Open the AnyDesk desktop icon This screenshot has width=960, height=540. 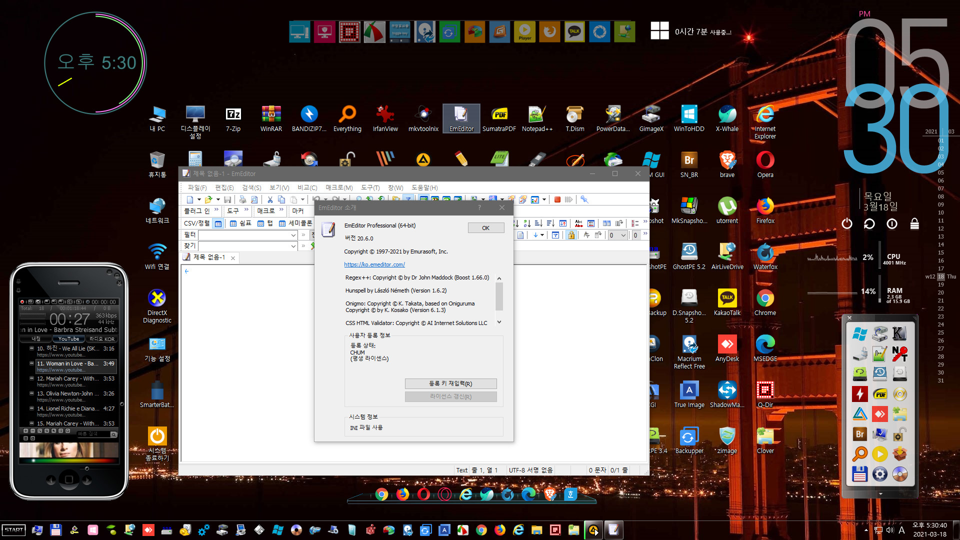coord(727,348)
